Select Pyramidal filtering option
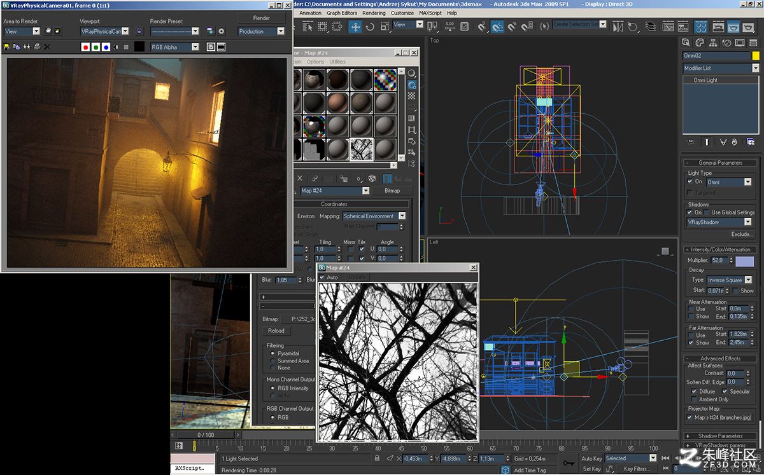The height and width of the screenshot is (475, 764). coord(273,353)
